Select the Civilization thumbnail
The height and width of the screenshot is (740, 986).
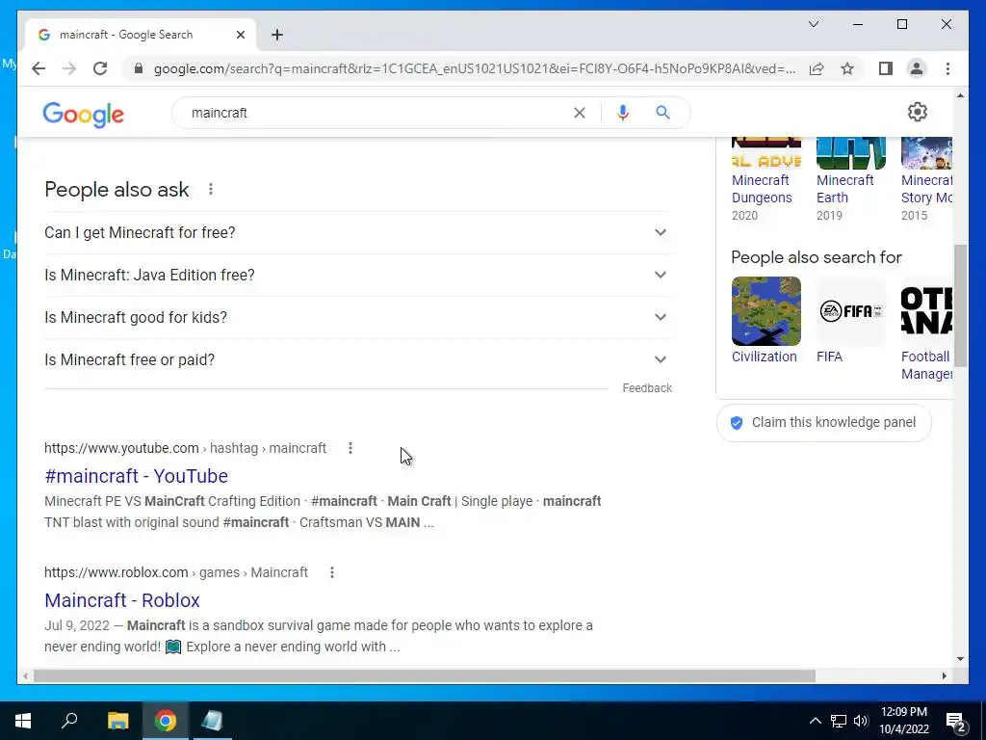pyautogui.click(x=765, y=311)
